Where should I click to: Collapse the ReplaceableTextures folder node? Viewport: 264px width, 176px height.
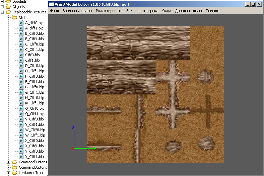pyautogui.click(x=2, y=12)
